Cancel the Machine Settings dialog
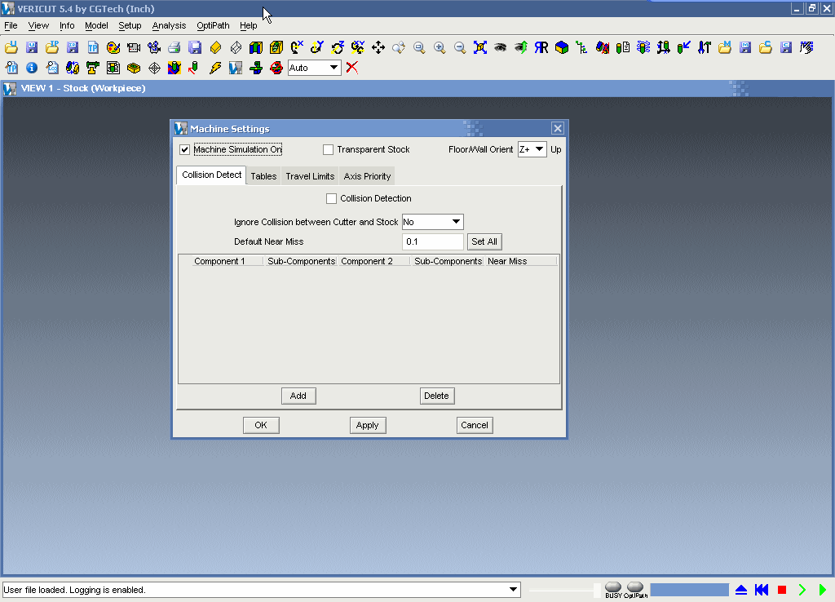Screen dimensions: 835x602 pos(475,425)
